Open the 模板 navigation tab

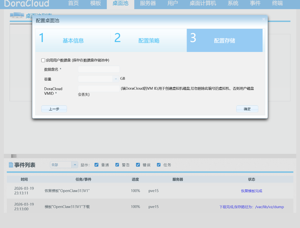point(96,4)
